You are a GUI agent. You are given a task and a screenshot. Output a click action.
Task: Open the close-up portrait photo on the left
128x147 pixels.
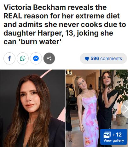click(32, 108)
